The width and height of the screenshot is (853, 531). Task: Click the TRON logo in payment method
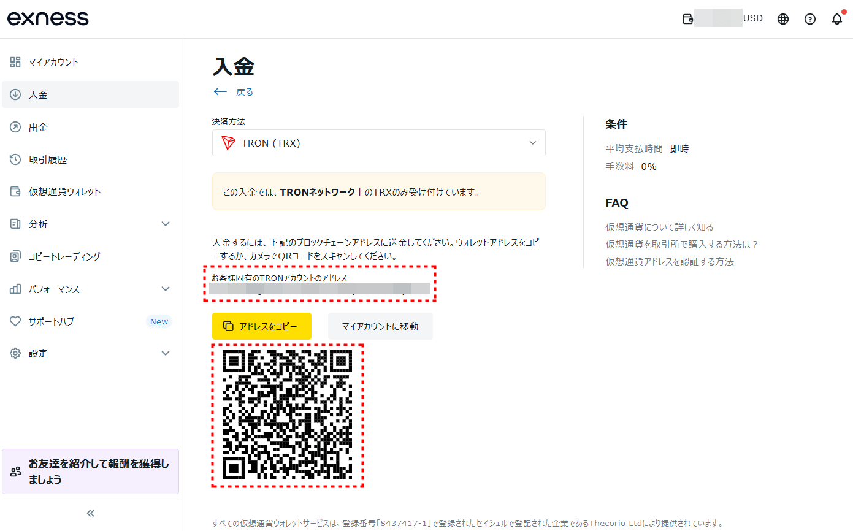click(x=229, y=143)
